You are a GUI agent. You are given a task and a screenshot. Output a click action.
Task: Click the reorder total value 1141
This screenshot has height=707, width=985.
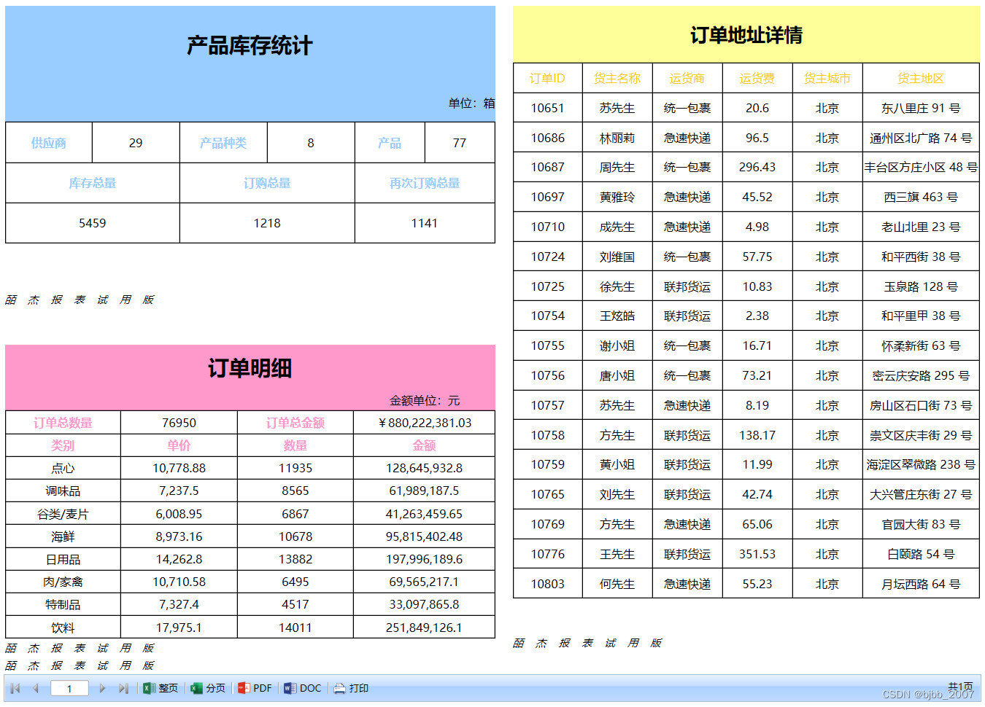425,223
